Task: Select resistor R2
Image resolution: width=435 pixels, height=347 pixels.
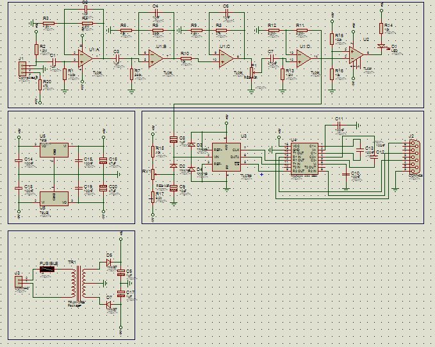Action: [36, 49]
